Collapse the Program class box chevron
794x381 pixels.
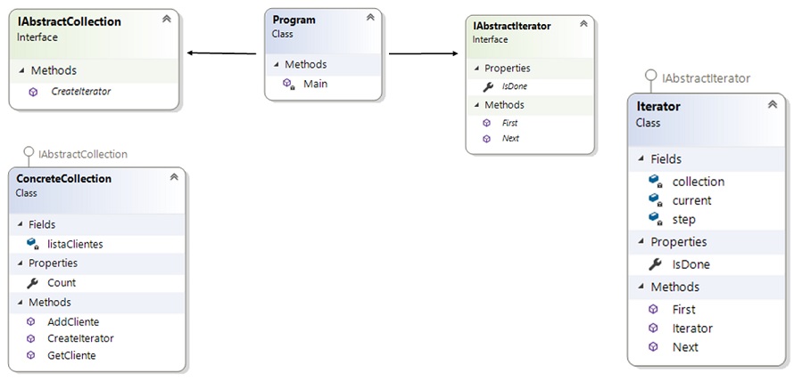tap(370, 17)
